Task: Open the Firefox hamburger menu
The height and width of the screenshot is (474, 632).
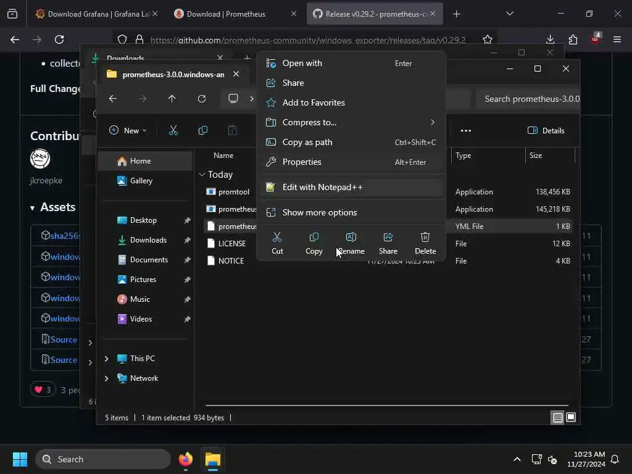Action: point(617,39)
